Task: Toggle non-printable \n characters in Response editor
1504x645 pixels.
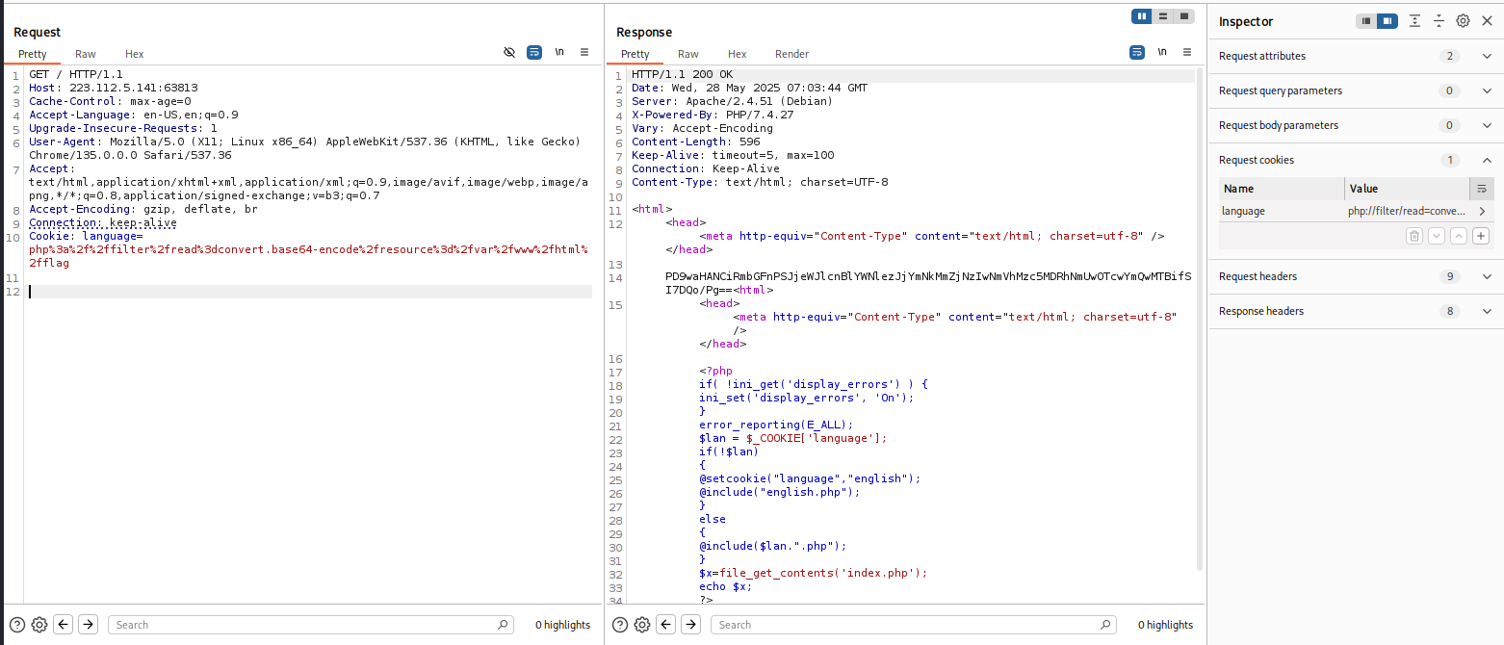Action: (1162, 52)
